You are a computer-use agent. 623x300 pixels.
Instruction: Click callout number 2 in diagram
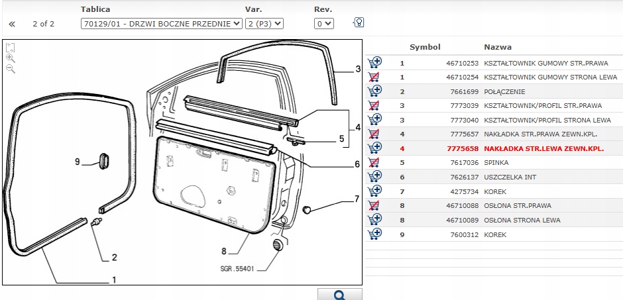pyautogui.click(x=115, y=258)
